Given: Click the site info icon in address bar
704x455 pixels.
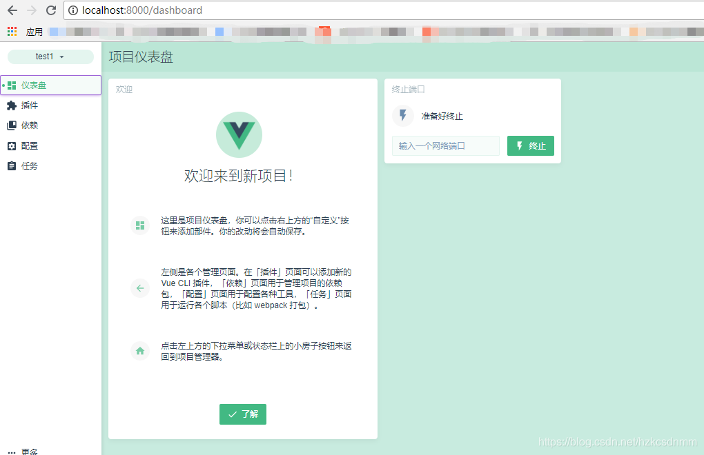Looking at the screenshot, I should (x=72, y=10).
